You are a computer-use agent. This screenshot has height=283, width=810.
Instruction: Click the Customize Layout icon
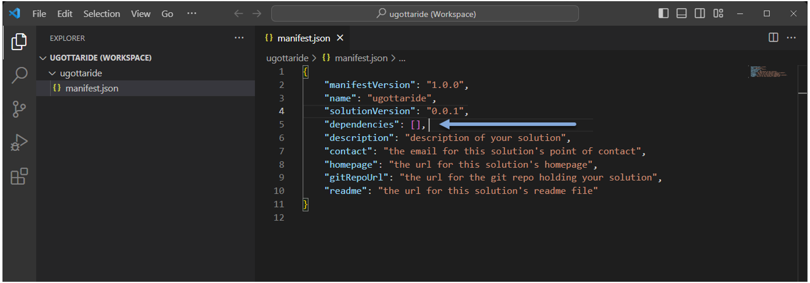point(718,14)
